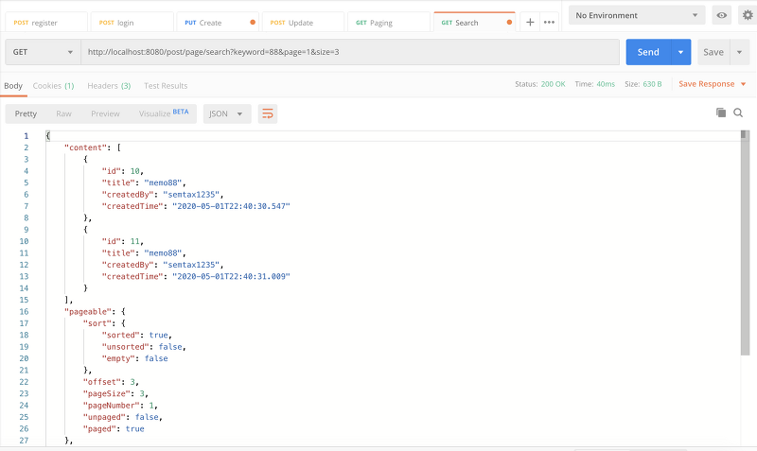The height and width of the screenshot is (451, 757).
Task: Click createdTime value ending 30.547
Action: pos(231,206)
